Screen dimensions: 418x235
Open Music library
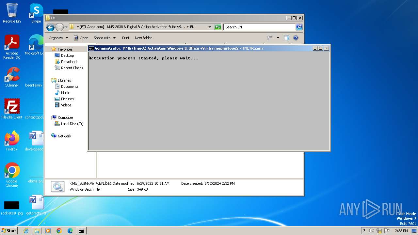(x=65, y=93)
